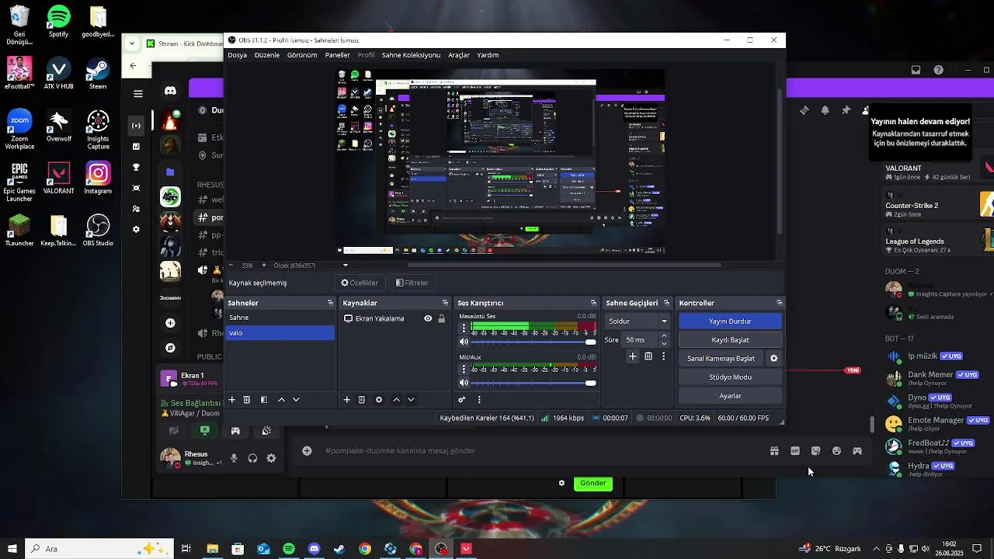Screen dimensions: 994x559
Task: Open audio mixer three-dot menu at bottom
Action: point(479,400)
